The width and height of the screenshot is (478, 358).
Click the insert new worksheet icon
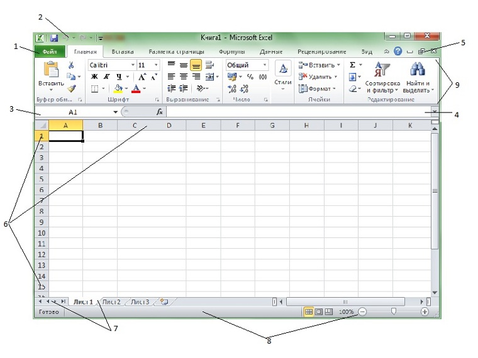tap(165, 301)
